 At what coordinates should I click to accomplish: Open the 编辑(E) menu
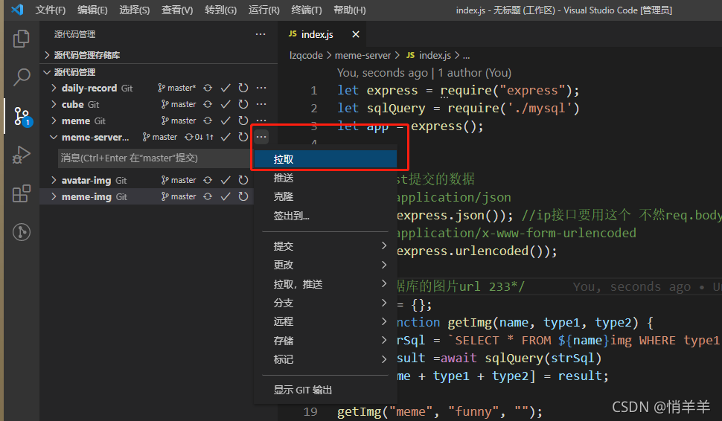(92, 10)
